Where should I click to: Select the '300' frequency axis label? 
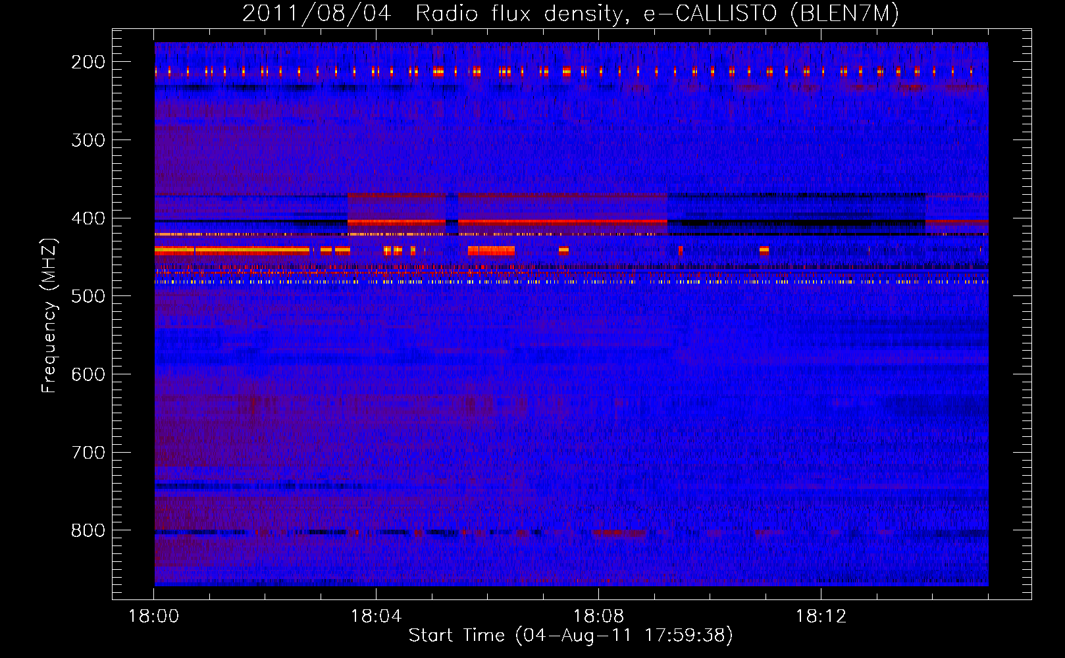[88, 140]
